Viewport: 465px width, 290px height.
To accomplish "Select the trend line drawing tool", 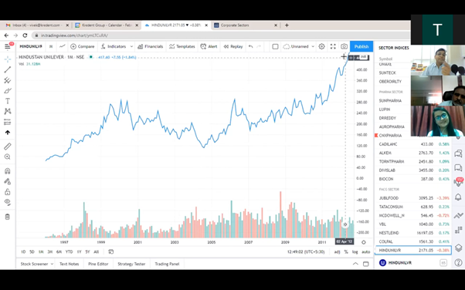I will point(8,69).
